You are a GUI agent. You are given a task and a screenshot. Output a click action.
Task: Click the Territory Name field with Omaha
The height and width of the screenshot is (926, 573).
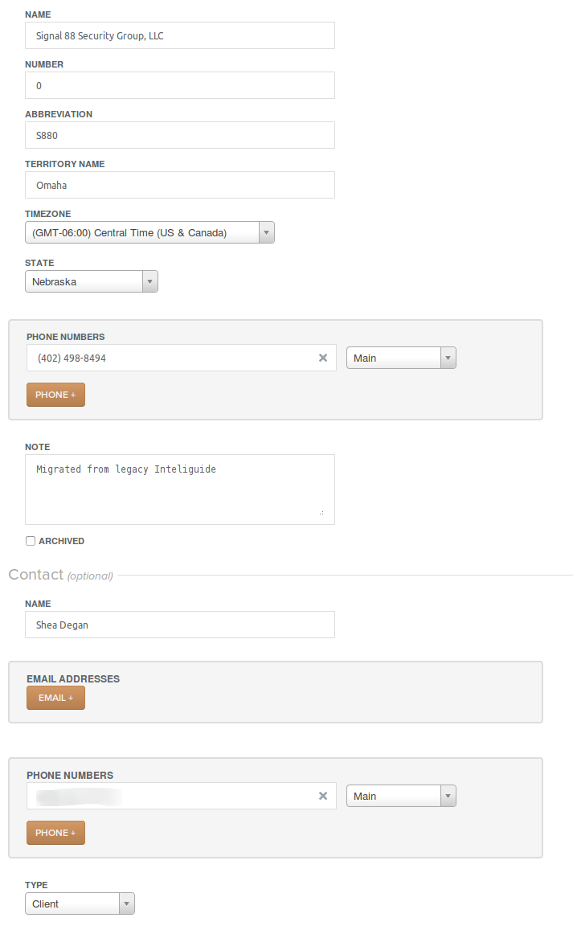(180, 185)
